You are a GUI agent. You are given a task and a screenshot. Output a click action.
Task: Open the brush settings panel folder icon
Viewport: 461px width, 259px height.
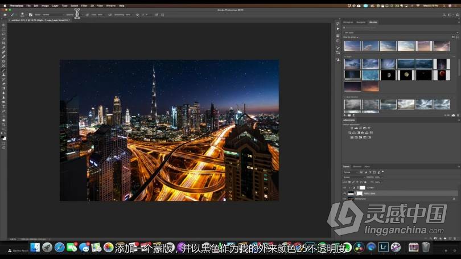pos(31,15)
